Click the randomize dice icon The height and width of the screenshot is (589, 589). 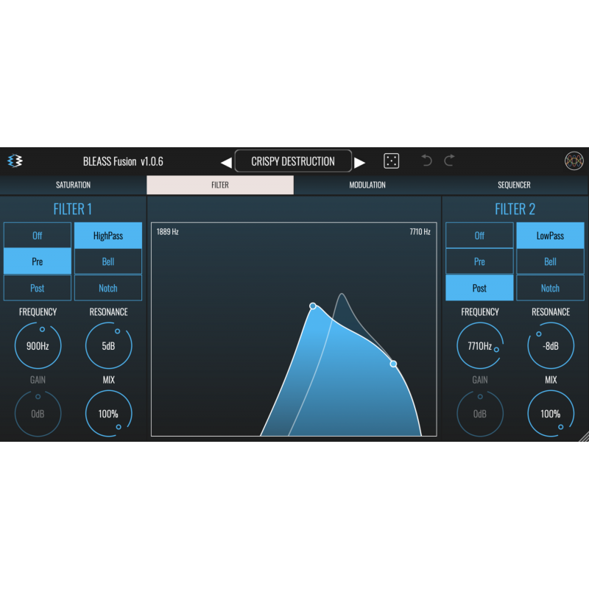coord(392,161)
